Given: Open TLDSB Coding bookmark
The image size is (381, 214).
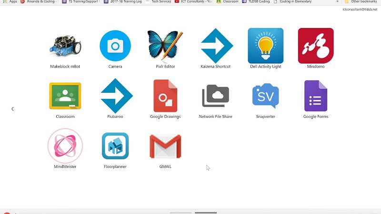Looking at the screenshot, I should [256, 1].
